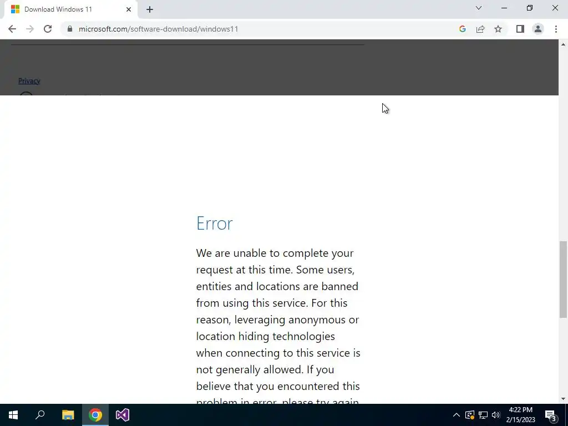Minimize the Chrome window
568x426 pixels.
(x=504, y=8)
